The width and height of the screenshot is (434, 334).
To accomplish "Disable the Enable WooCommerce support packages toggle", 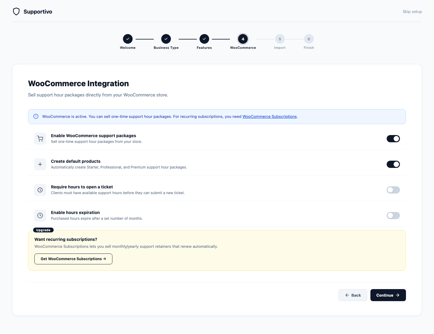I will 393,139.
